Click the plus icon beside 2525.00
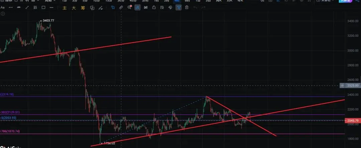 [x=342, y=86]
